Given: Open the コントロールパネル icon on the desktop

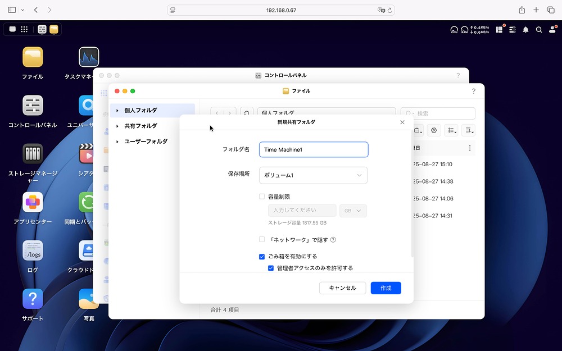Looking at the screenshot, I should coord(32,105).
